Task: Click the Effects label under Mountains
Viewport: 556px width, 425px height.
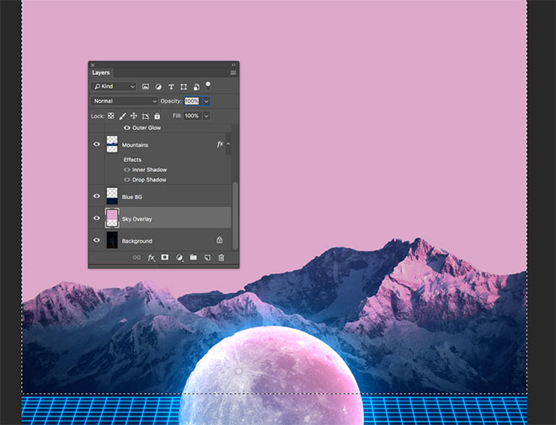Action: click(x=132, y=159)
